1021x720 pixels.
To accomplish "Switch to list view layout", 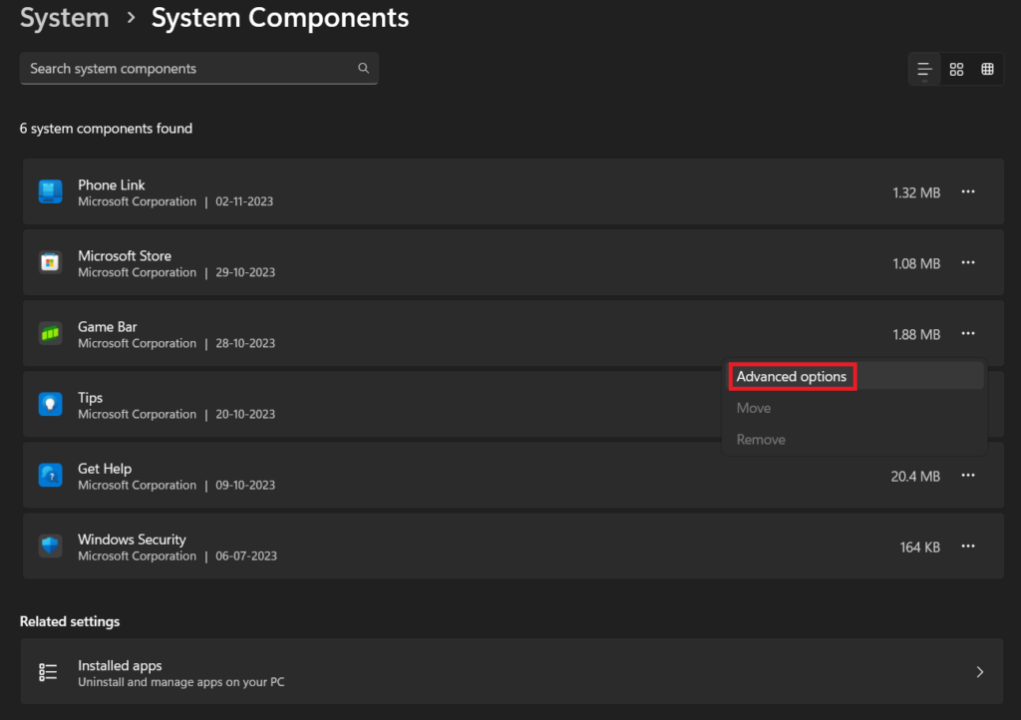I will tap(924, 69).
